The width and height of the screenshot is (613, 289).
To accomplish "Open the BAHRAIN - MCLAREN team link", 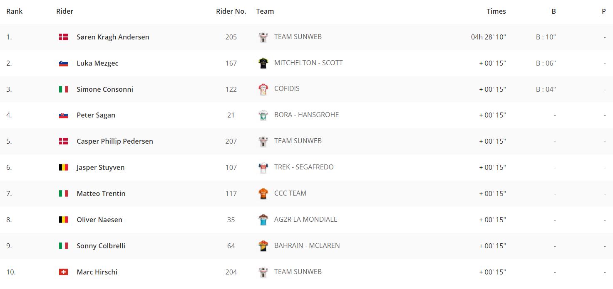I will coord(307,245).
